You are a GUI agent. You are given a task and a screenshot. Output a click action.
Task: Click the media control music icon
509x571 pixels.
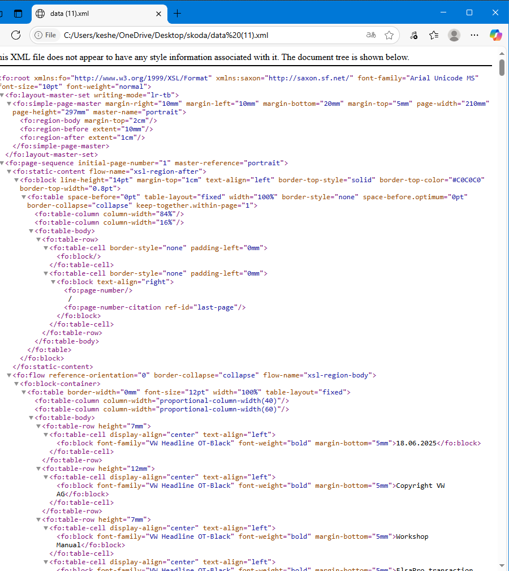tap(413, 35)
